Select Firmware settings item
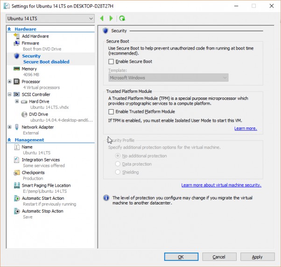 [x=30, y=43]
